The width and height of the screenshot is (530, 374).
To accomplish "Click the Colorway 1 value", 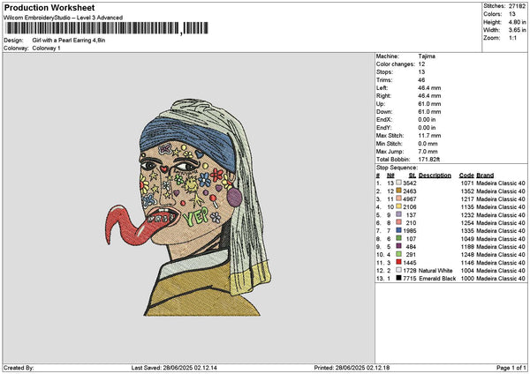I will [x=46, y=49].
